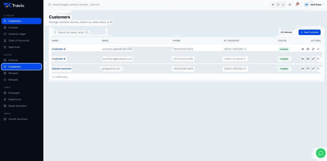Open Receipts in sidebar
This screenshot has height=161, width=327.
tap(21, 73)
